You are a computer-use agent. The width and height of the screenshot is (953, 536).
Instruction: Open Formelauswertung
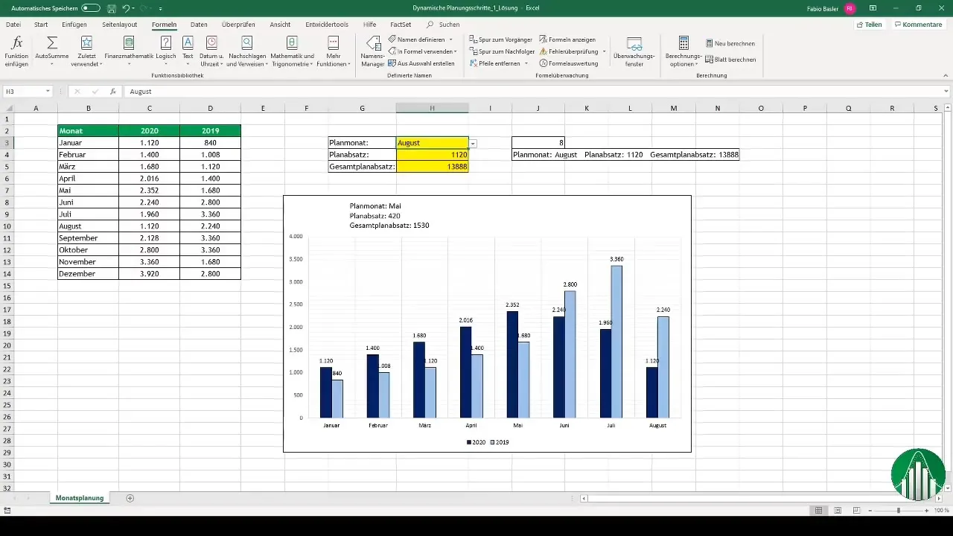(x=568, y=63)
